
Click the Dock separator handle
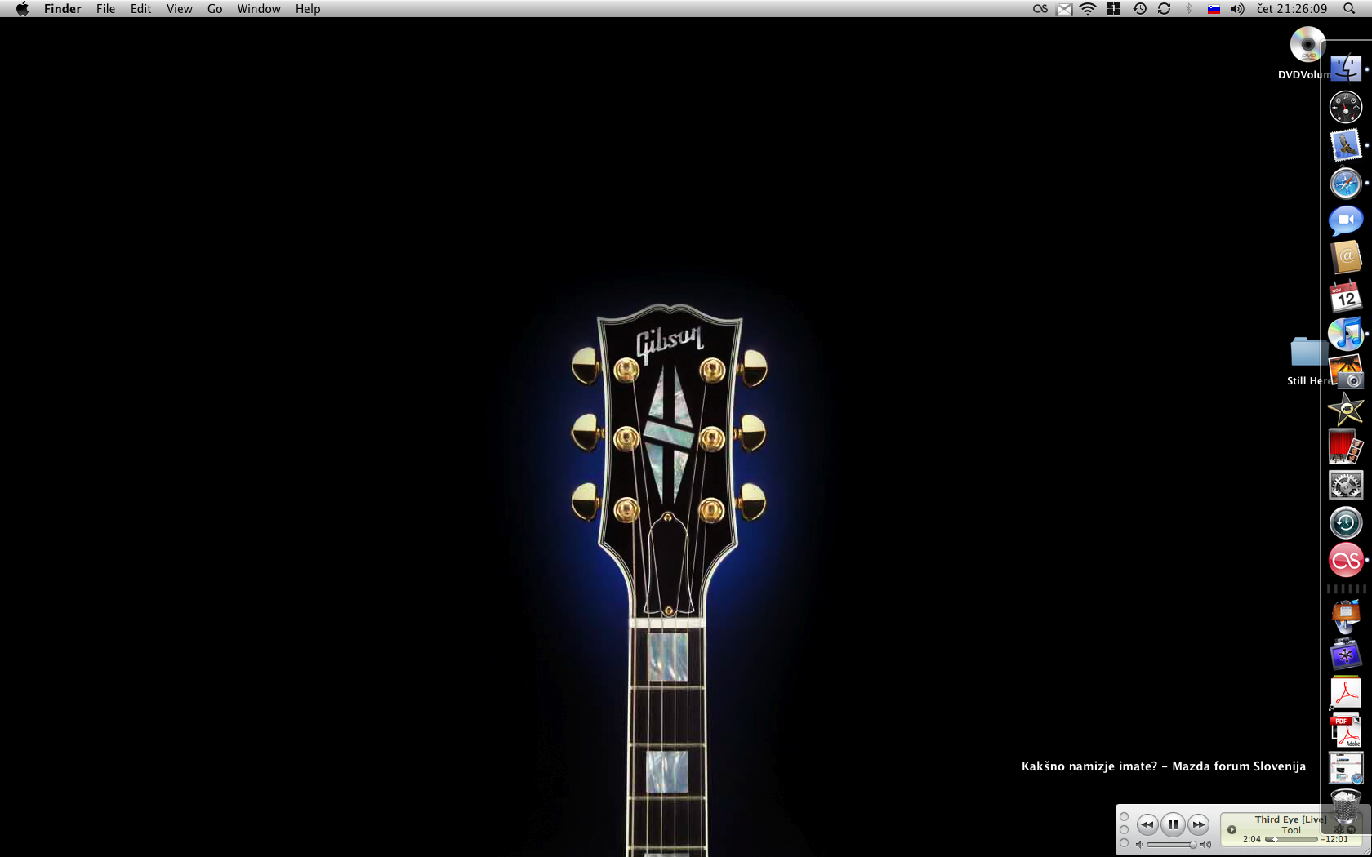pos(1346,588)
